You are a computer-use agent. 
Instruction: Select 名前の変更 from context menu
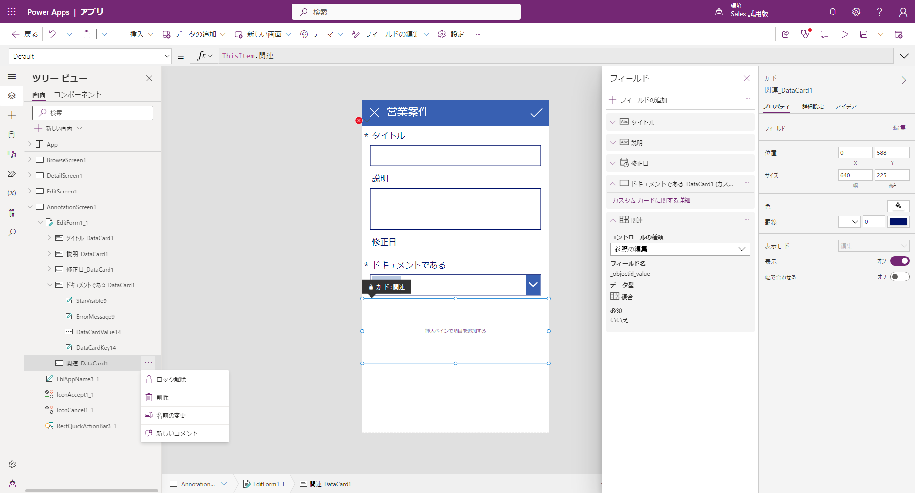(x=185, y=415)
